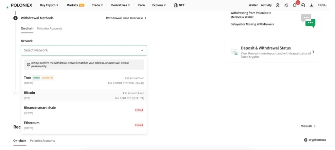
Task: Go to Wallet
Action: coord(253,5)
